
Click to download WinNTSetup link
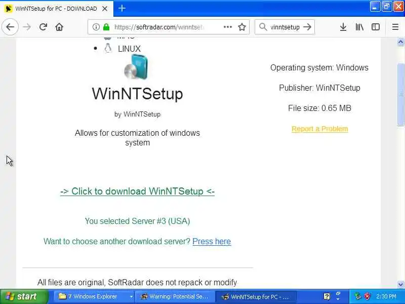(x=137, y=192)
